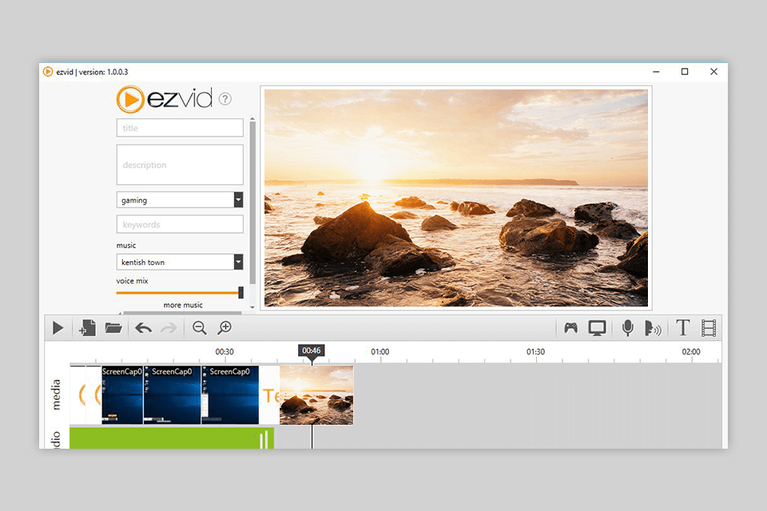
Task: Open a project with the folder icon
Action: click(x=113, y=327)
